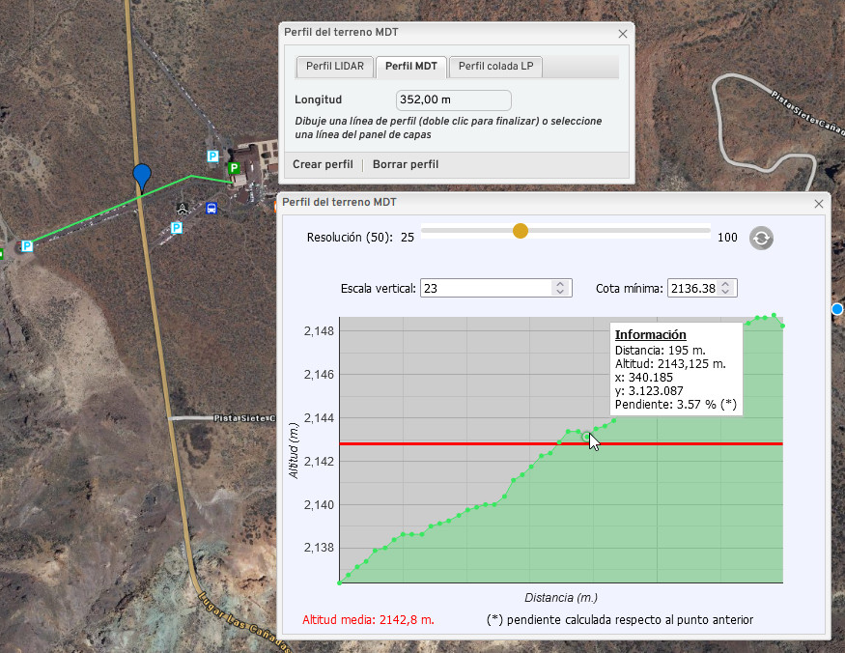Click the Longitud field showing 352,00 m
The width and height of the screenshot is (845, 653).
[453, 99]
